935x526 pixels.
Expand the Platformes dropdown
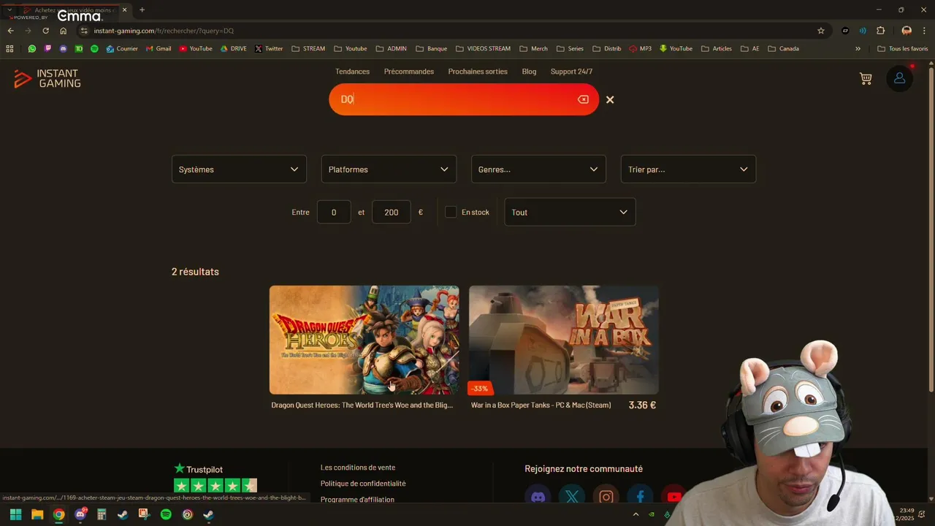pyautogui.click(x=389, y=169)
